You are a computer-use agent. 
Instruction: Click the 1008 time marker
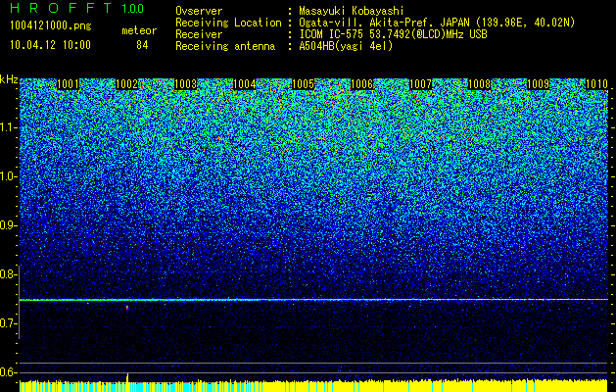click(480, 84)
